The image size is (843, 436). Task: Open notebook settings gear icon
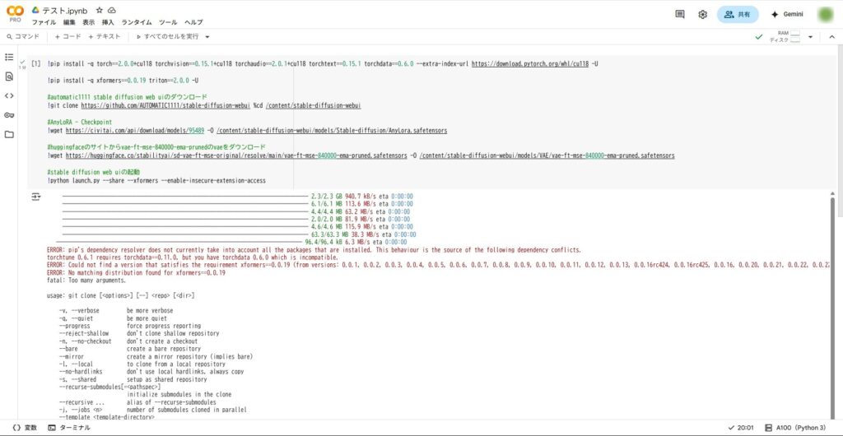703,15
